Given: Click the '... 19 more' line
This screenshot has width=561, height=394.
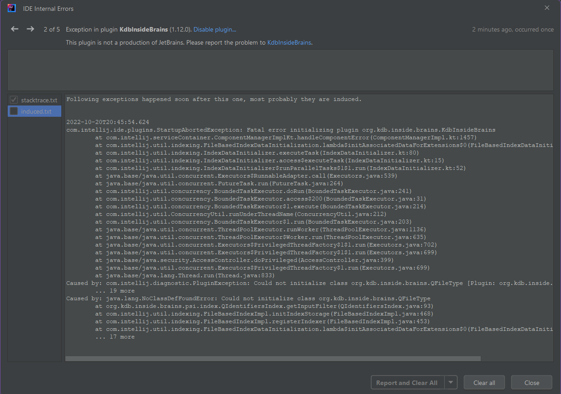Looking at the screenshot, I should click(x=115, y=291).
